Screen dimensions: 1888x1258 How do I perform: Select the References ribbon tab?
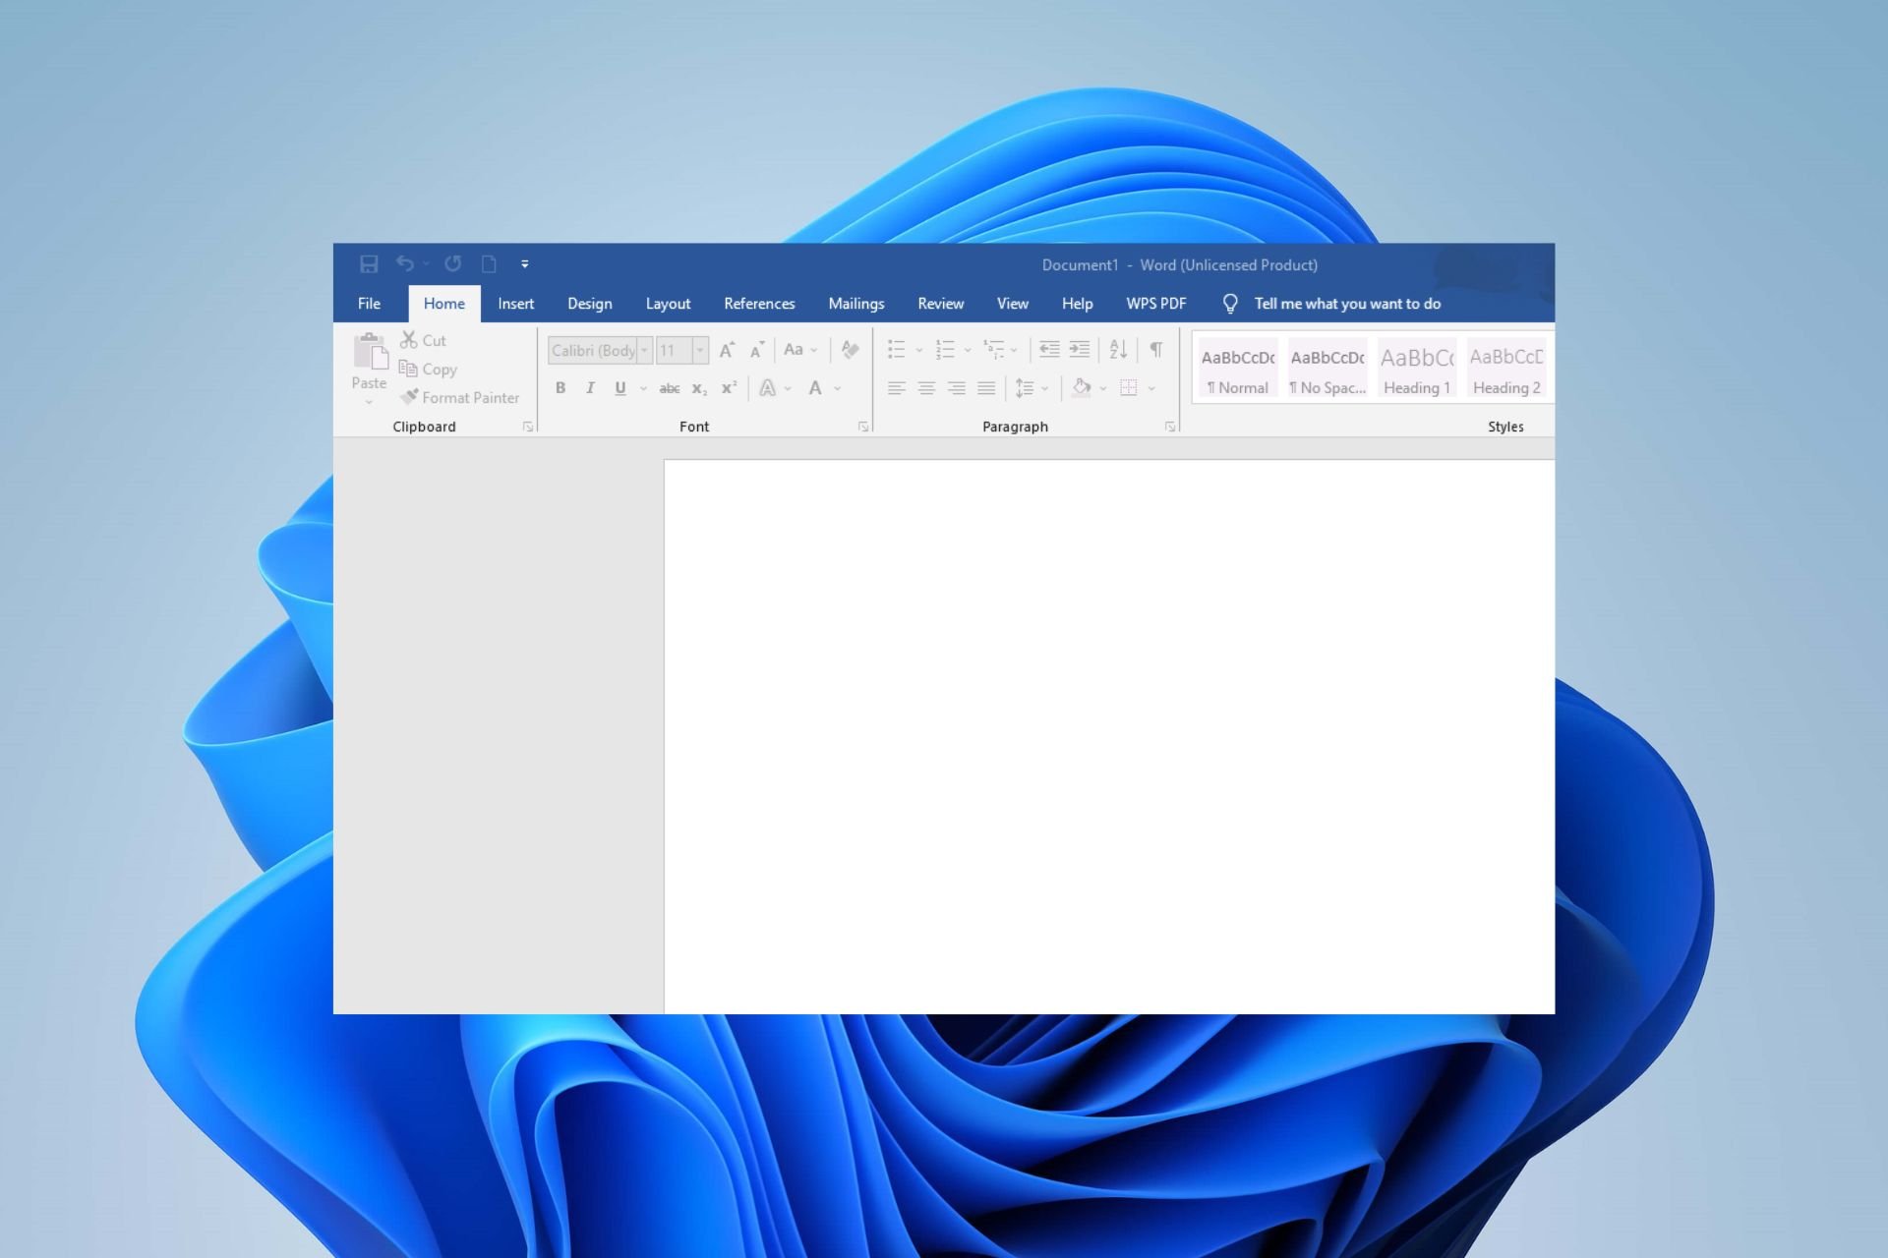point(758,304)
